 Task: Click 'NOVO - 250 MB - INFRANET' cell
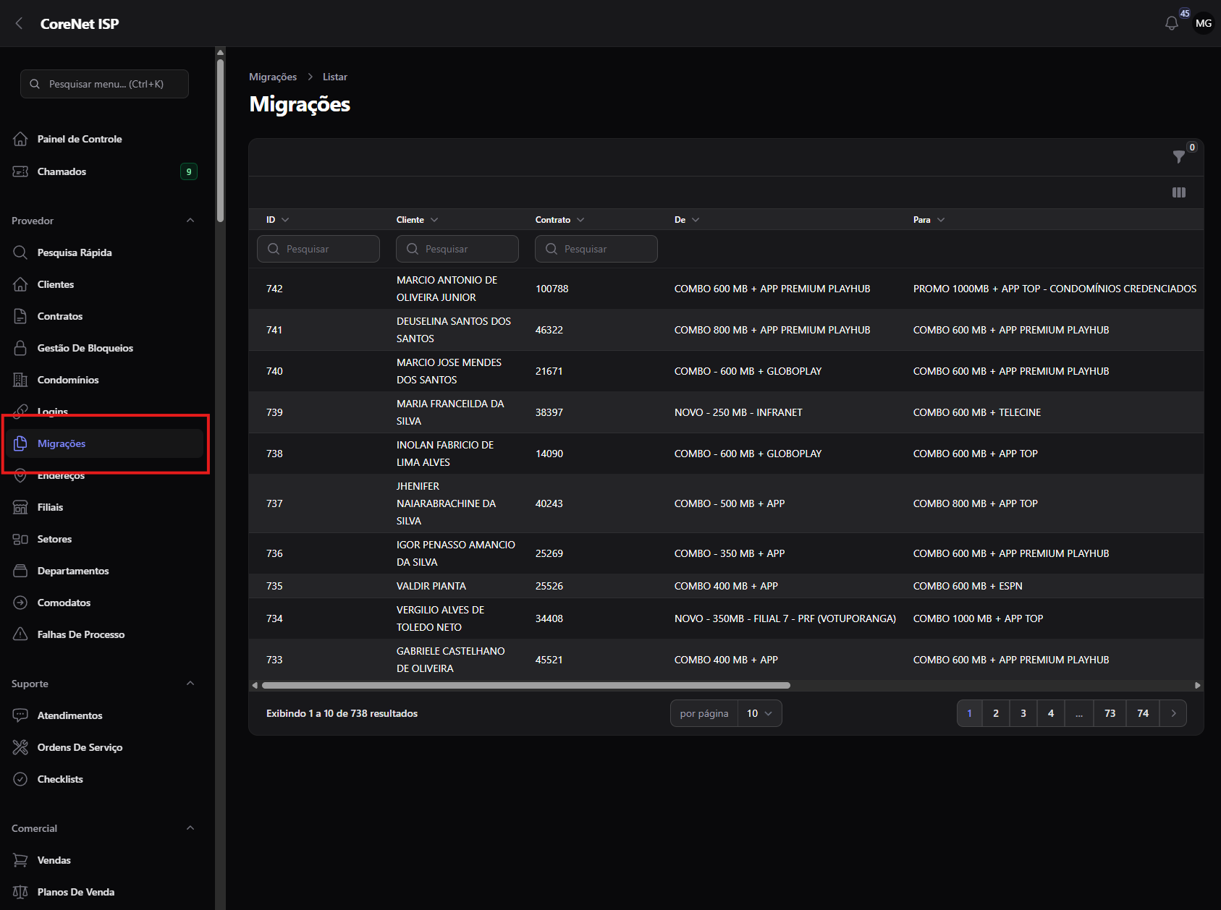738,412
